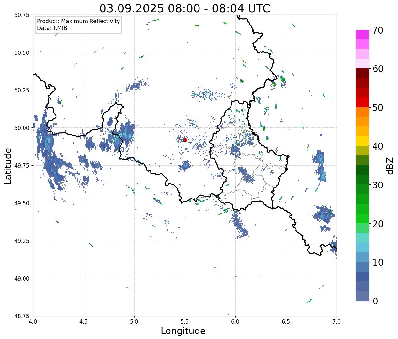This screenshot has width=398, height=339.
Task: Click the longitude tick label 4.5
Action: 84,322
